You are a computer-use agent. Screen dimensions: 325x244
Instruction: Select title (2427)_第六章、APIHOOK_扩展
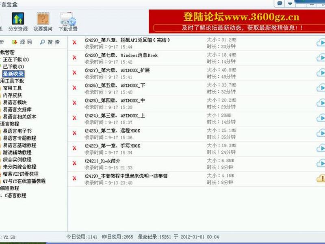(117, 70)
